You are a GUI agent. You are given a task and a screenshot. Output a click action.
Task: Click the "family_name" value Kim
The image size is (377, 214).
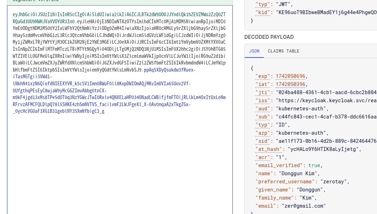point(306,198)
